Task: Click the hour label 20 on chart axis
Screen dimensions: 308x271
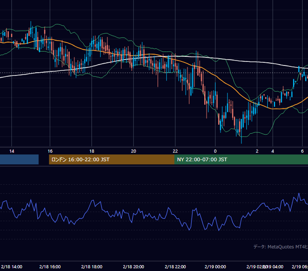Action: pyautogui.click(x=134, y=151)
